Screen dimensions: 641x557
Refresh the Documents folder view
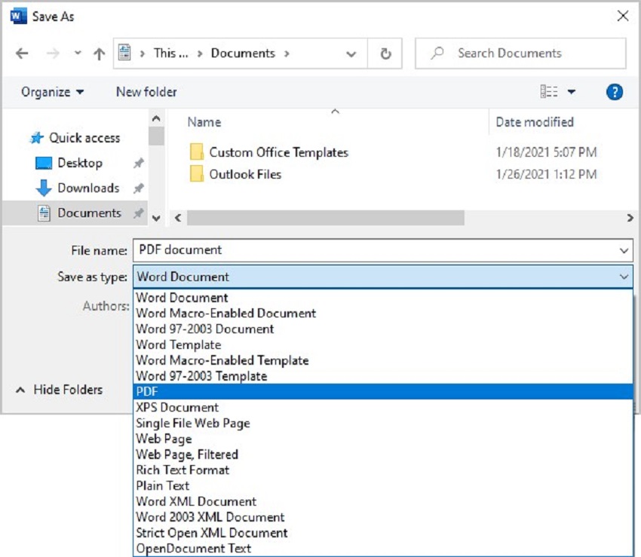386,54
